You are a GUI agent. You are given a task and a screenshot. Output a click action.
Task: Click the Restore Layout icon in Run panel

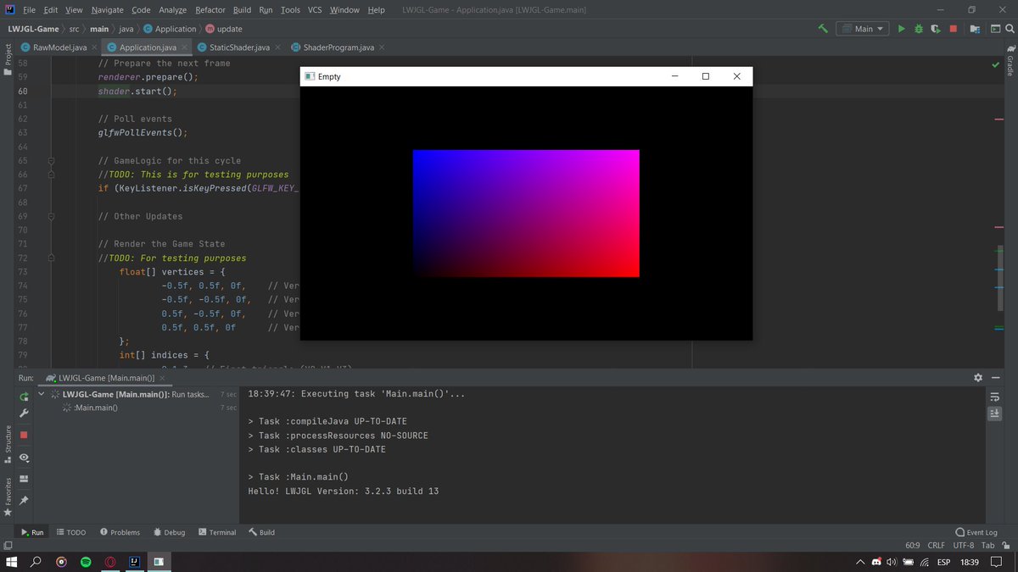click(x=24, y=479)
